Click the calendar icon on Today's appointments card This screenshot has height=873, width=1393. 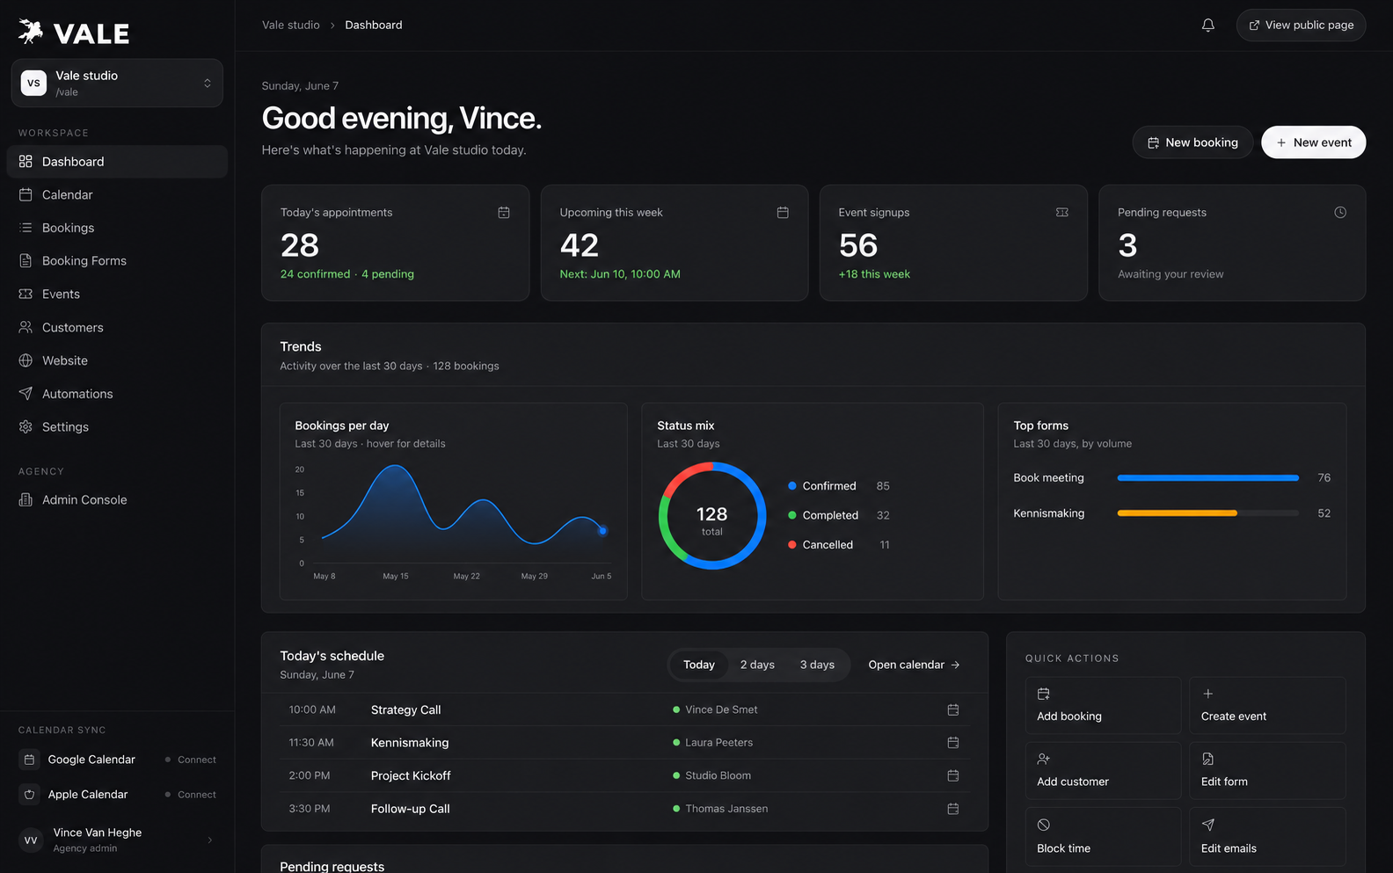point(504,213)
